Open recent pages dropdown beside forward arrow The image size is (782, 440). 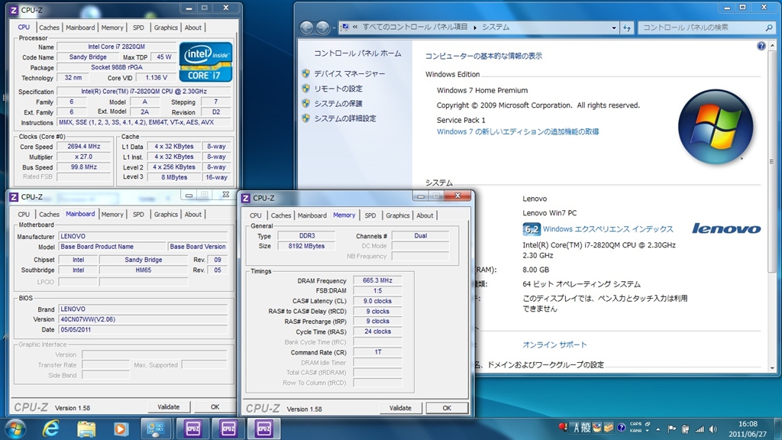(334, 27)
